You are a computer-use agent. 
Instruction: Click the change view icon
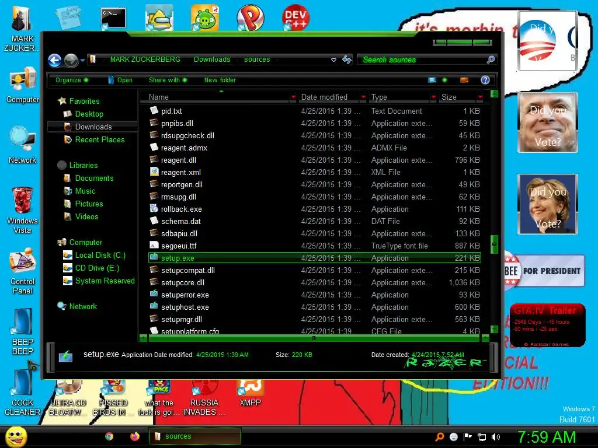click(432, 80)
